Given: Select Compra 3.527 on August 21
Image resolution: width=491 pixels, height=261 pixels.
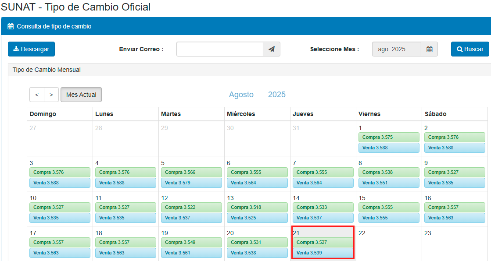Looking at the screenshot, I should (323, 242).
